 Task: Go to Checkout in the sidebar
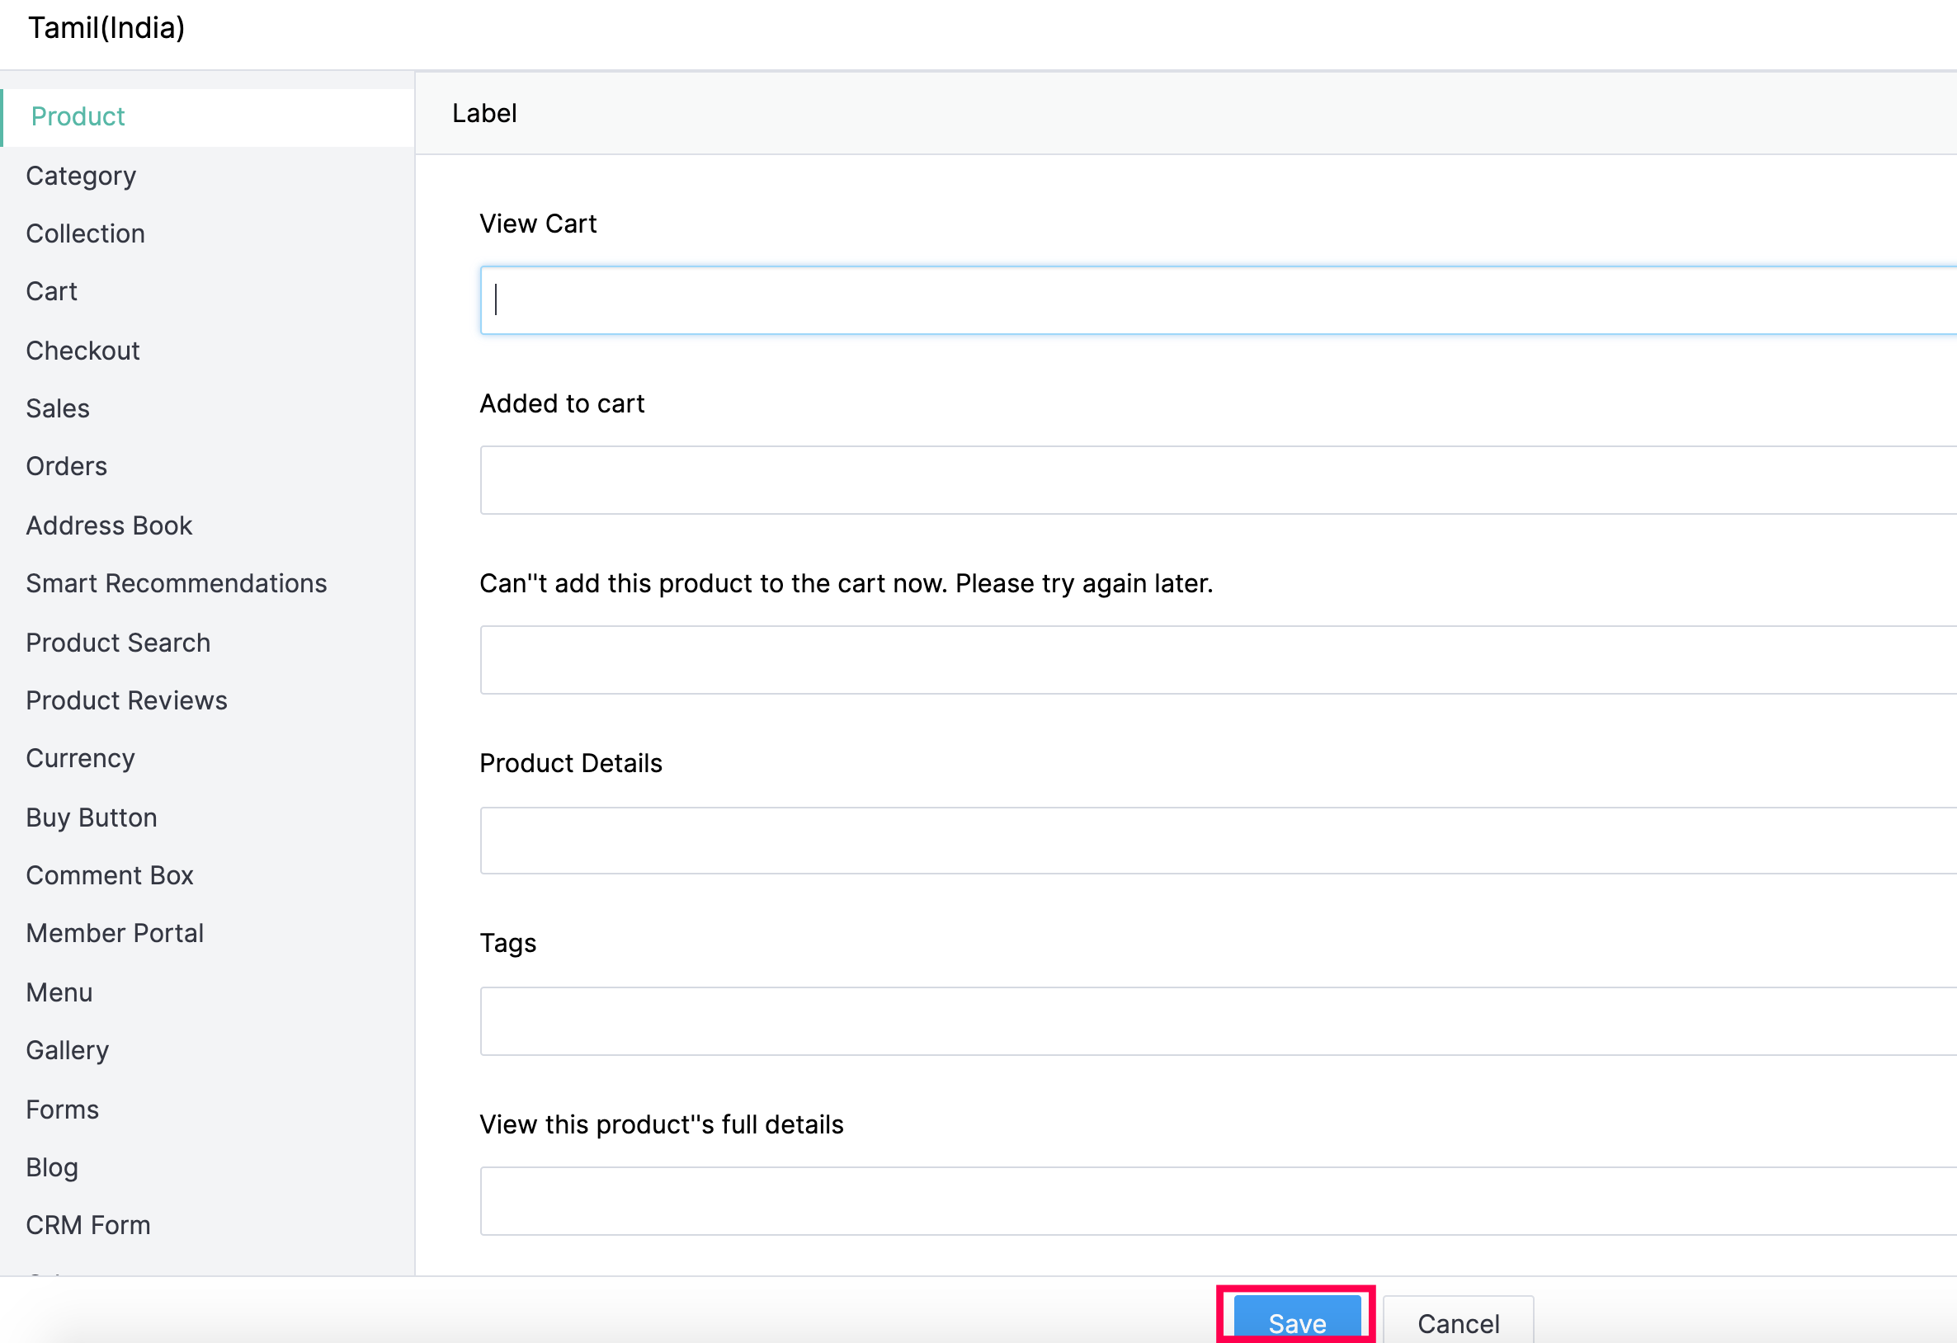(83, 351)
